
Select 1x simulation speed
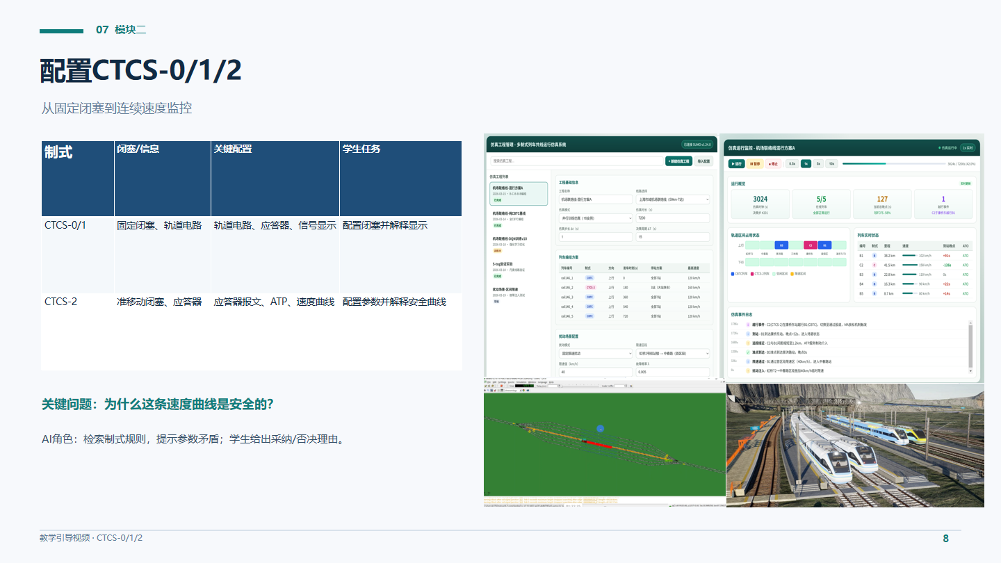point(806,163)
